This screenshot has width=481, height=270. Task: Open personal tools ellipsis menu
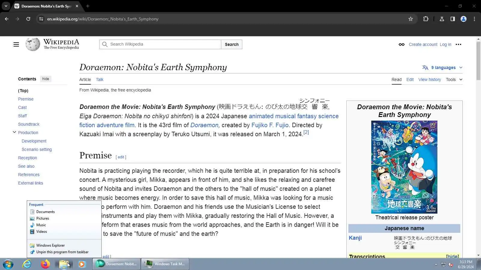(458, 44)
